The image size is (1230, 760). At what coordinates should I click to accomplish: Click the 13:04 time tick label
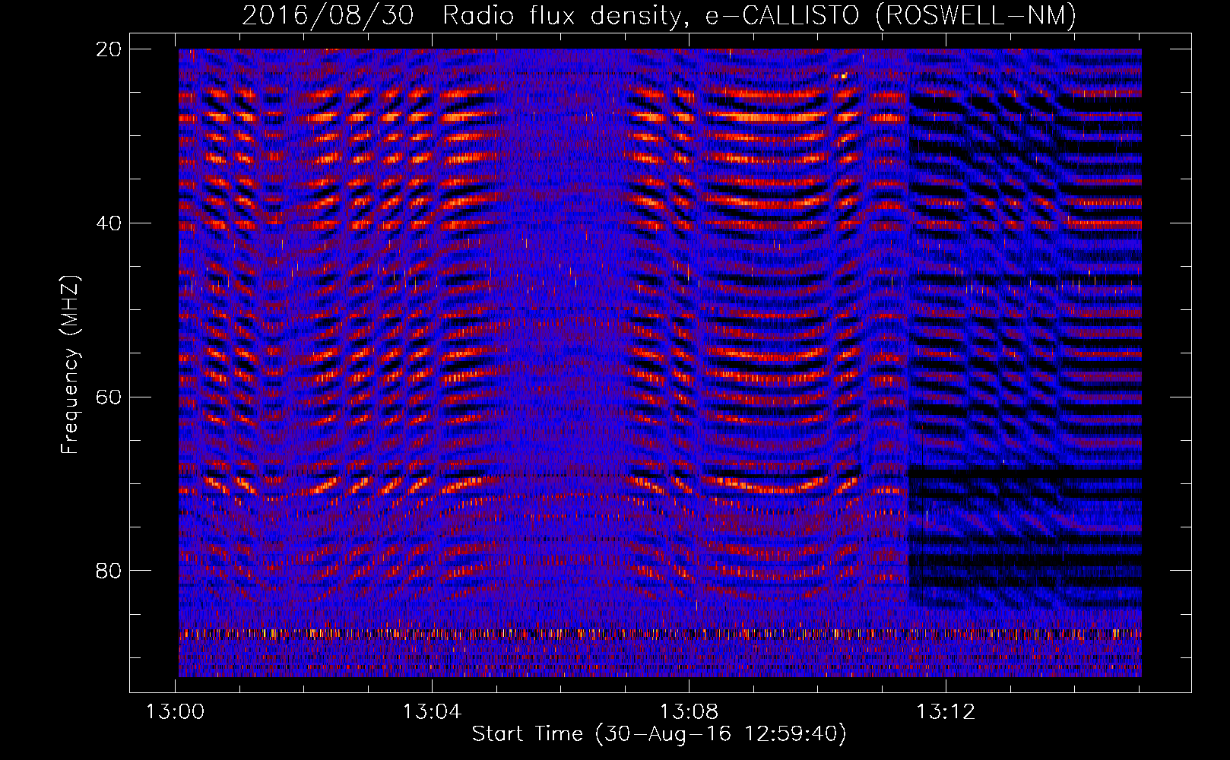click(x=432, y=712)
